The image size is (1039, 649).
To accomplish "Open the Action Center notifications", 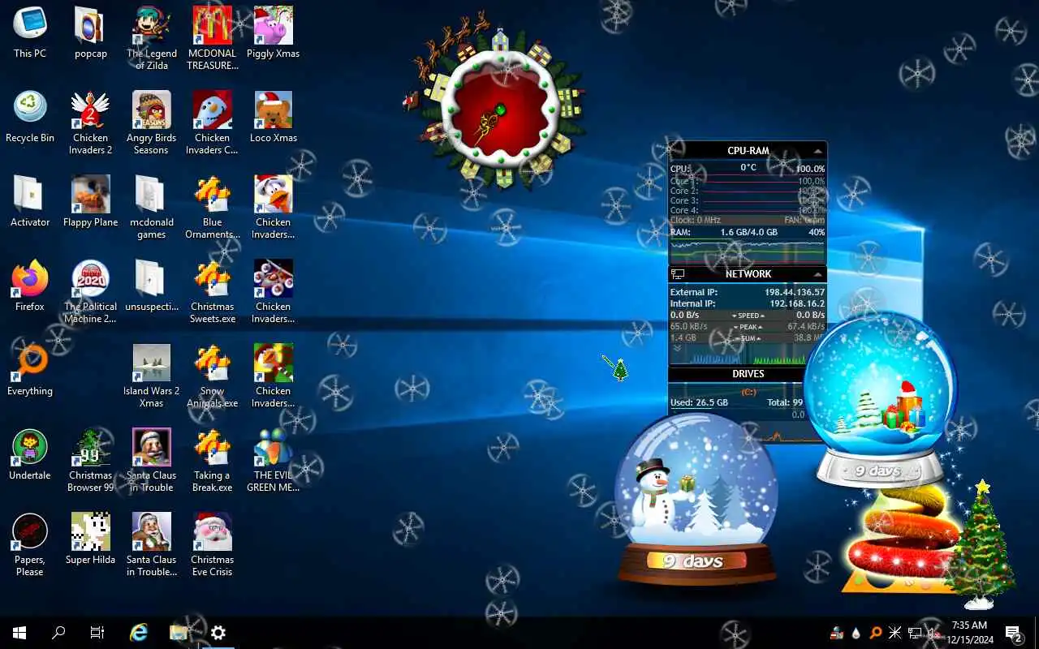I will [x=1013, y=633].
